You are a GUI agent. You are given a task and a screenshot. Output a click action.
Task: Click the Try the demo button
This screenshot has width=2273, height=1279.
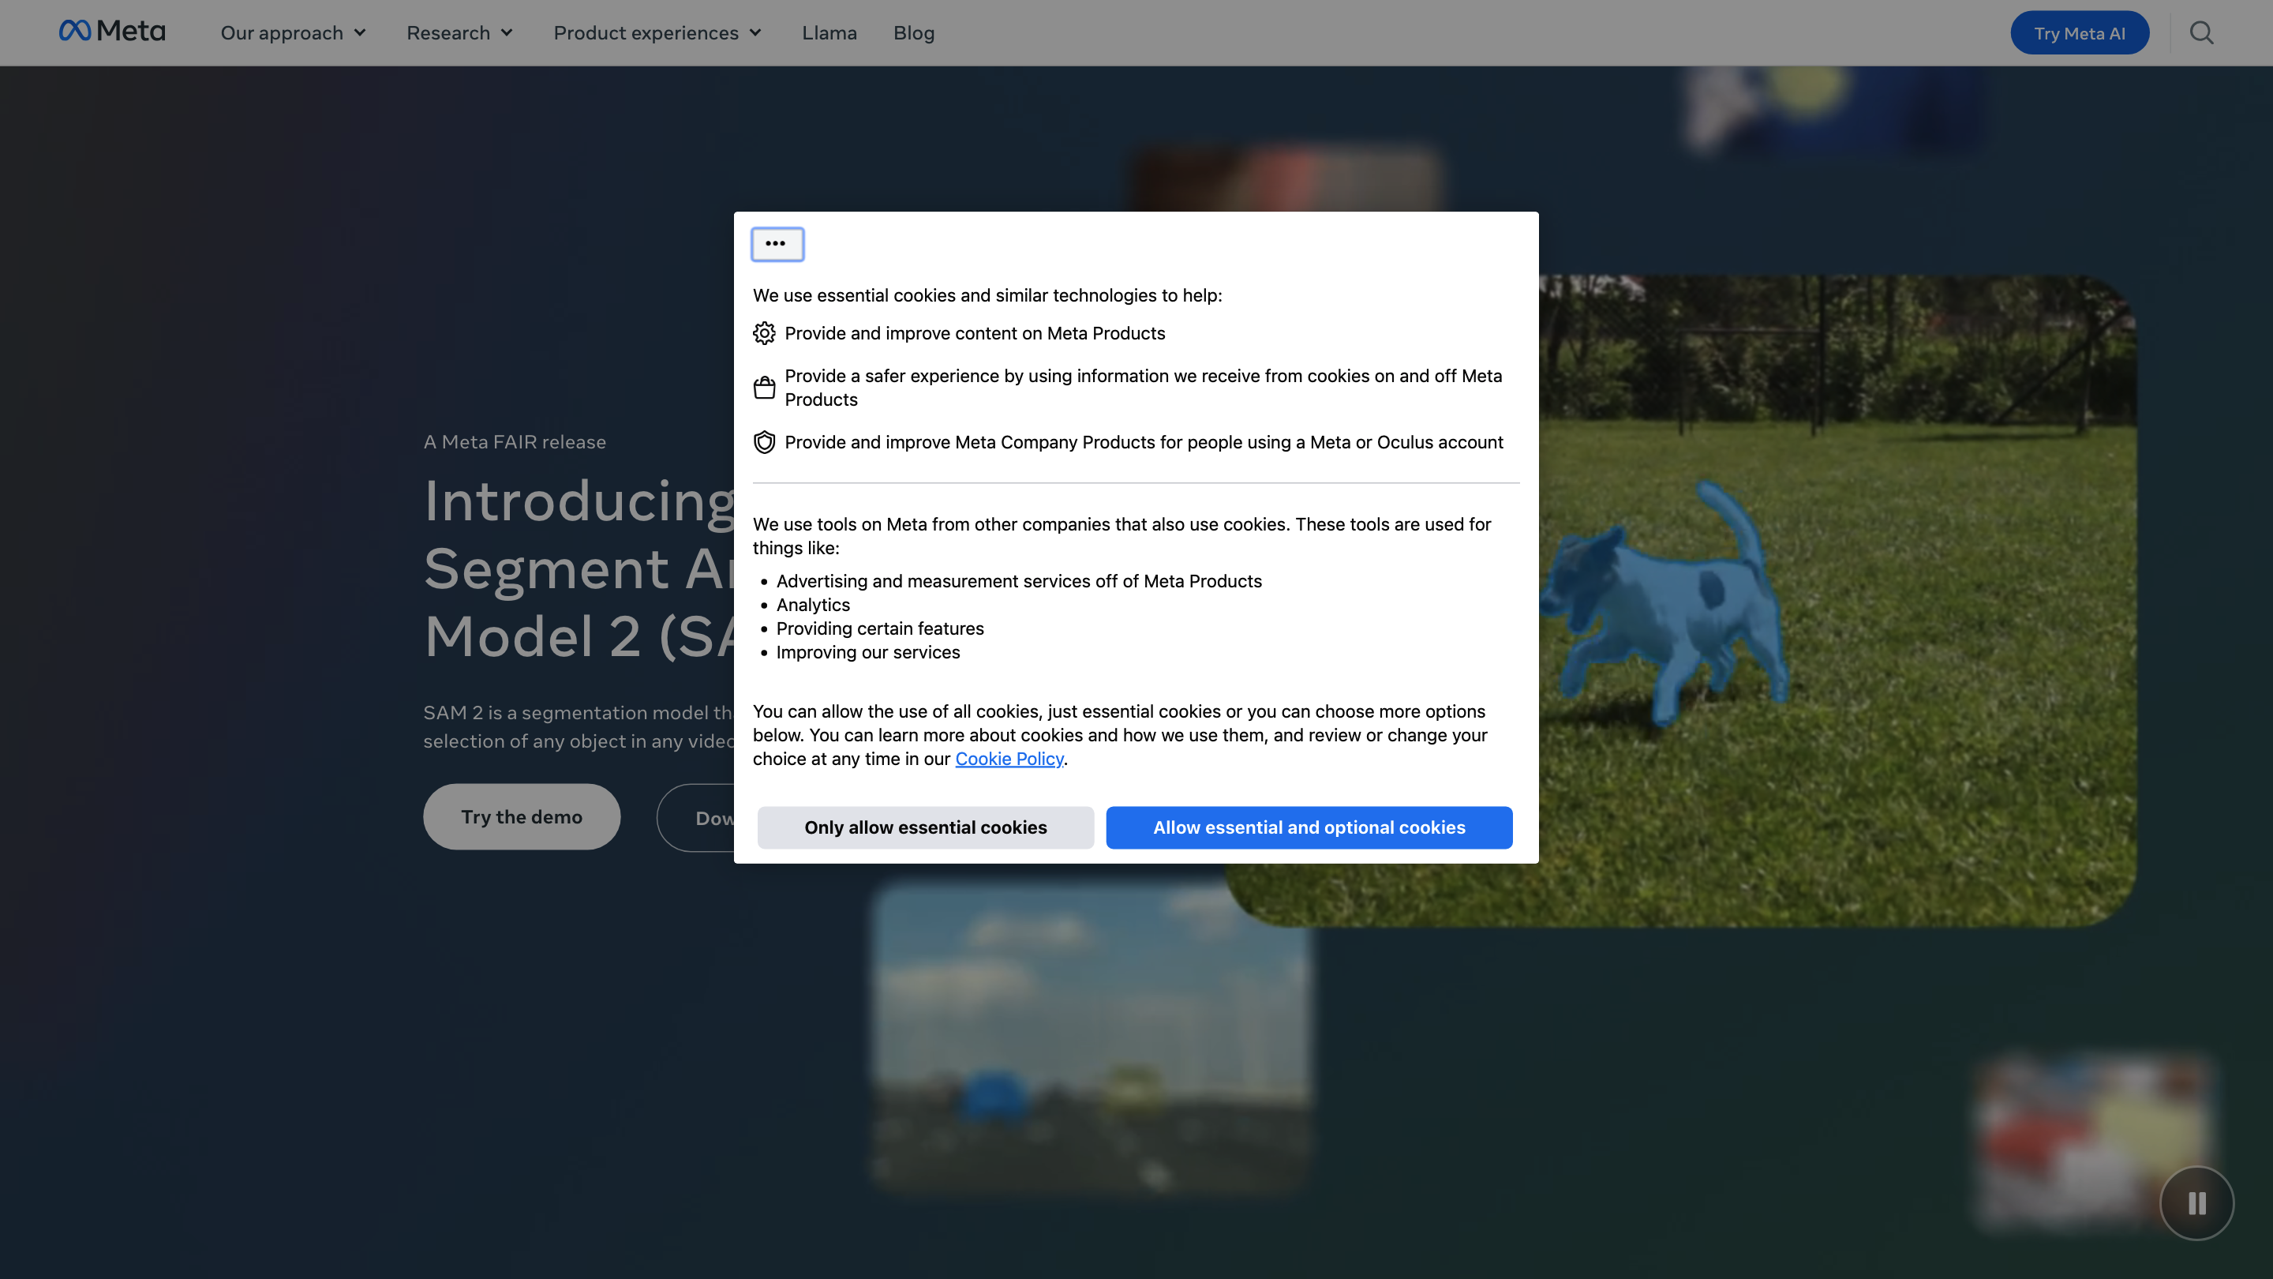coord(522,816)
